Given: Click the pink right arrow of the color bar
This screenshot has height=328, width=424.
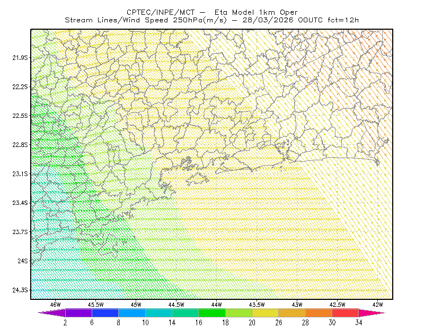Looking at the screenshot, I should [372, 313].
